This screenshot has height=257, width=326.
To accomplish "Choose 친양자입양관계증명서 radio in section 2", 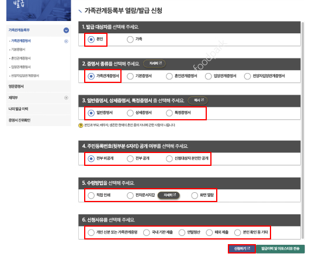I will coord(247,77).
